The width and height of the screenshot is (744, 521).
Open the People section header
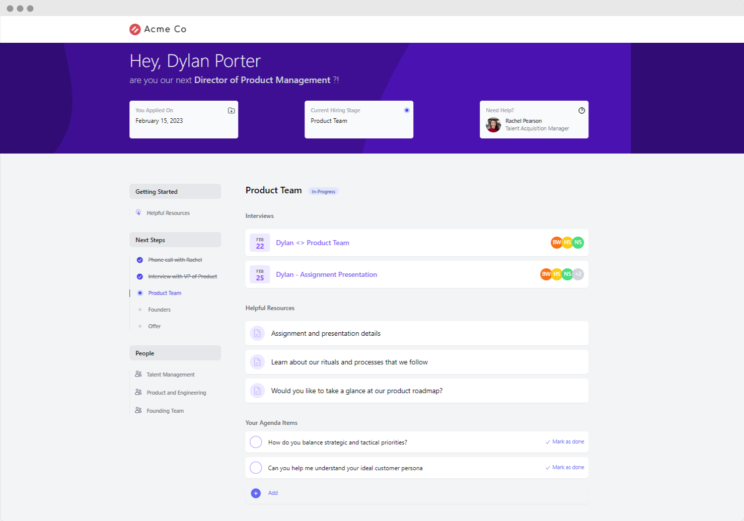(175, 353)
